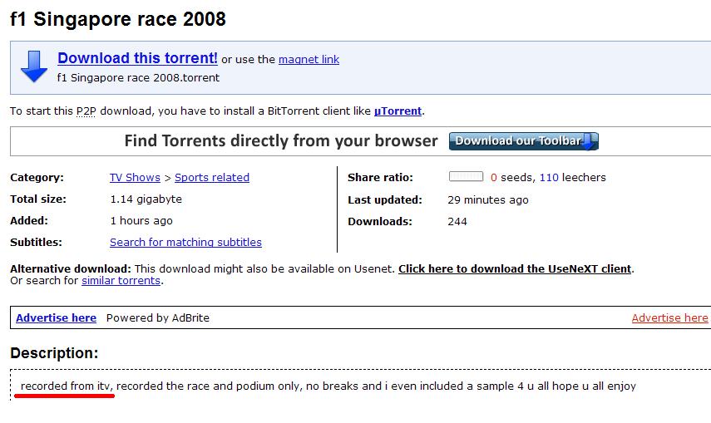
Task: Open the TV Shows category
Action: 135,177
